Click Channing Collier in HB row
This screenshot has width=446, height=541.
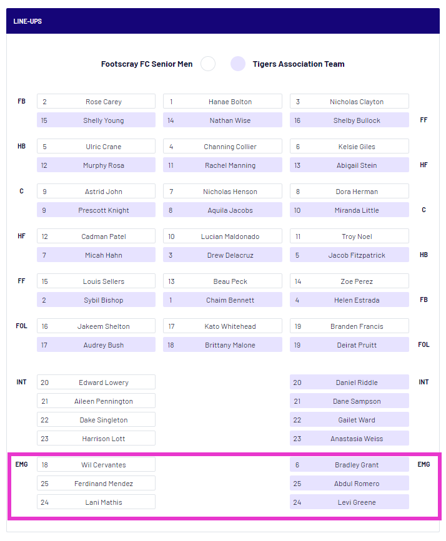pos(222,147)
